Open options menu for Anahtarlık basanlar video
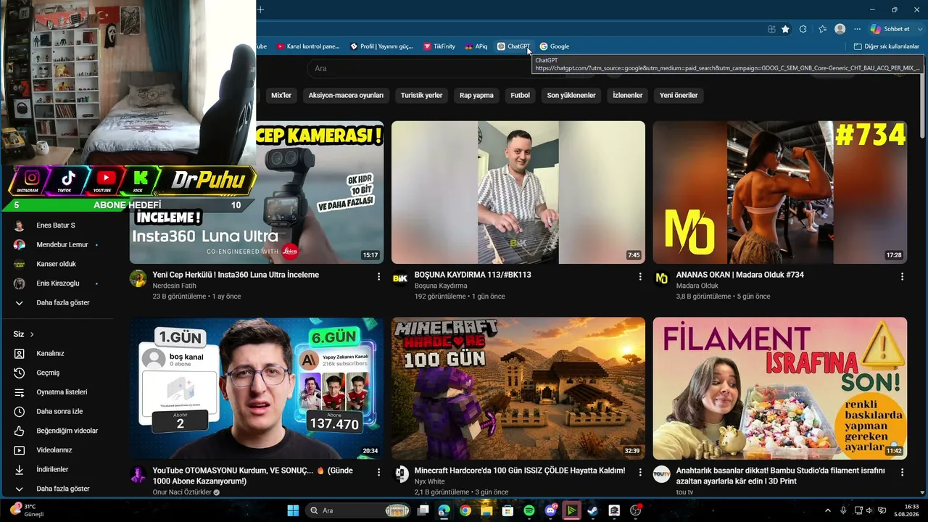Viewport: 928px width, 522px height. click(x=902, y=472)
